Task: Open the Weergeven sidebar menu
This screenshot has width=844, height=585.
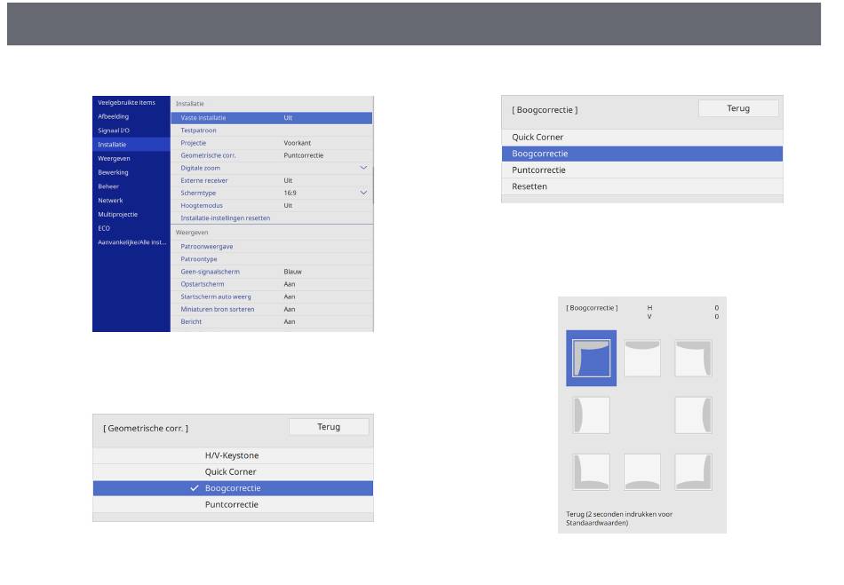Action: [x=131, y=159]
